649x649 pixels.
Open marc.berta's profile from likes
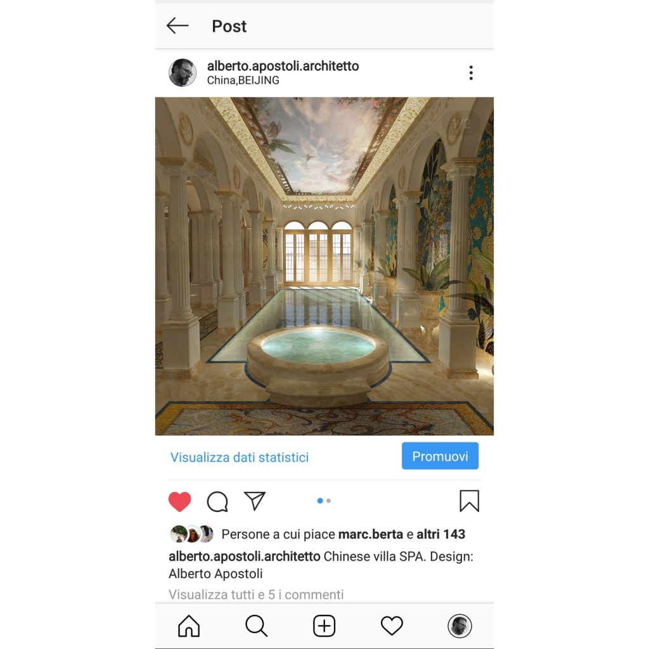(x=370, y=534)
